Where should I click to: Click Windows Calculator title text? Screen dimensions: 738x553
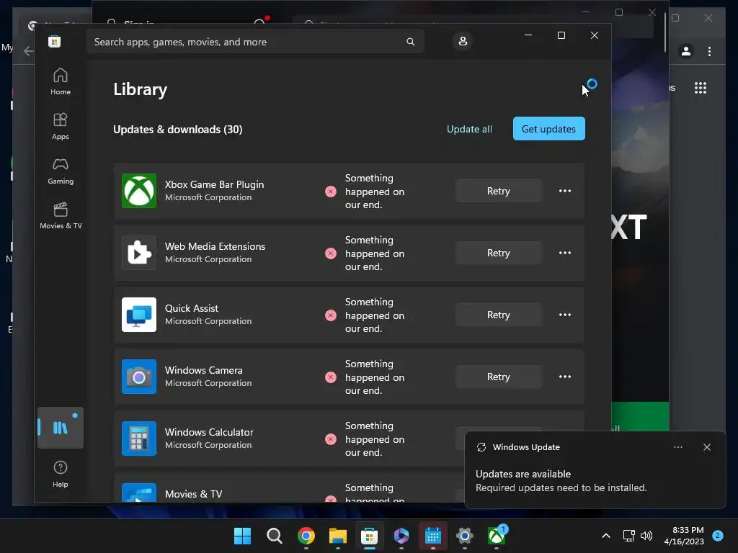(209, 432)
